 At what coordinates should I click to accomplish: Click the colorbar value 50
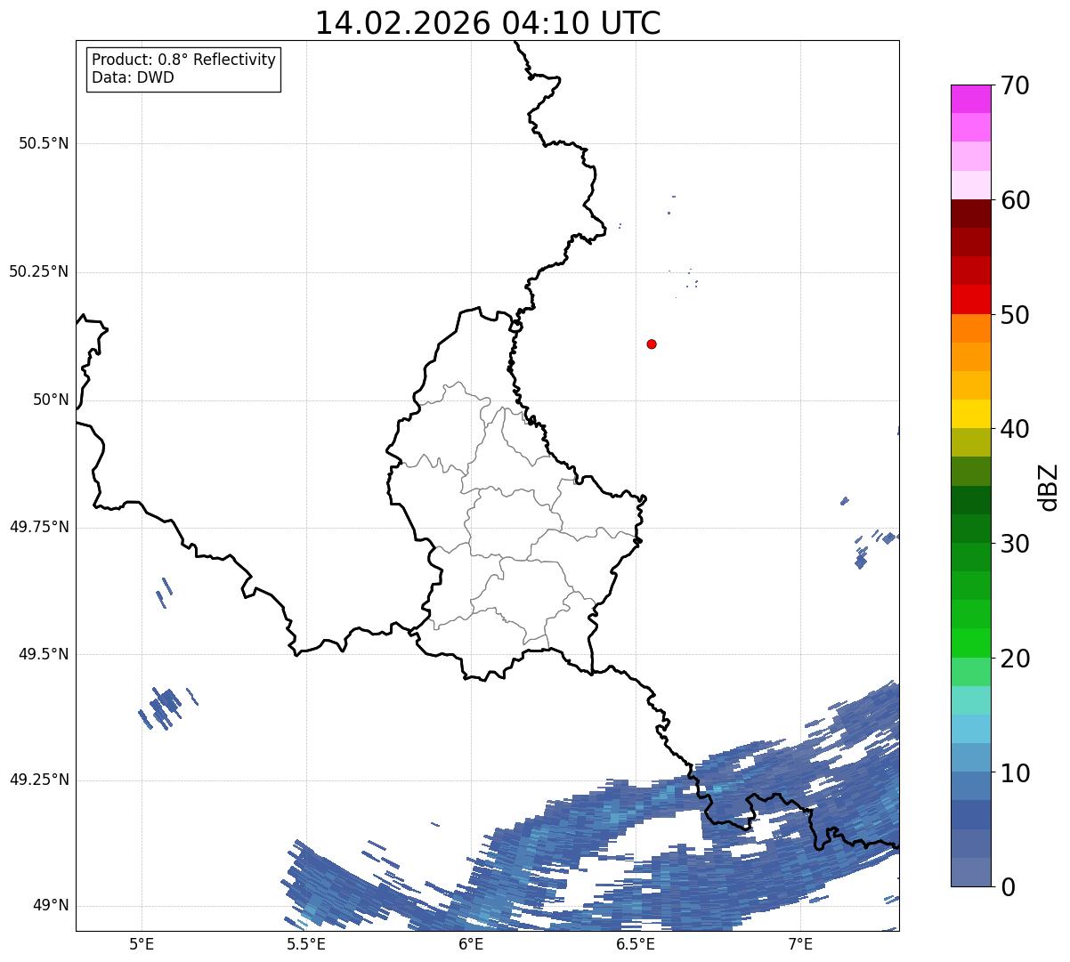pyautogui.click(x=1015, y=315)
